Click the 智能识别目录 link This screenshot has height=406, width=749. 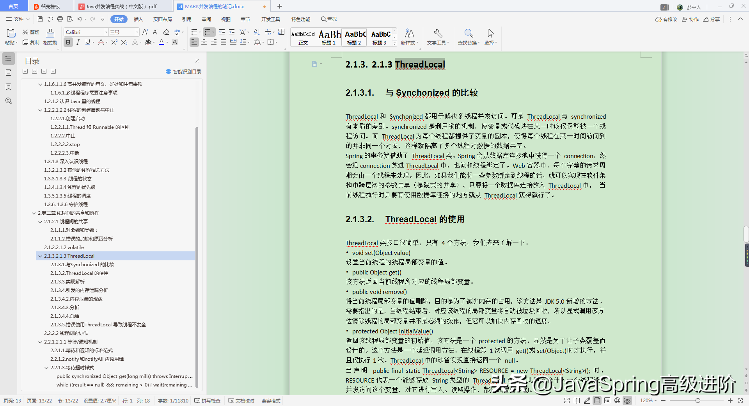tap(184, 71)
